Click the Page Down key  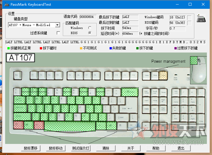point(163,109)
